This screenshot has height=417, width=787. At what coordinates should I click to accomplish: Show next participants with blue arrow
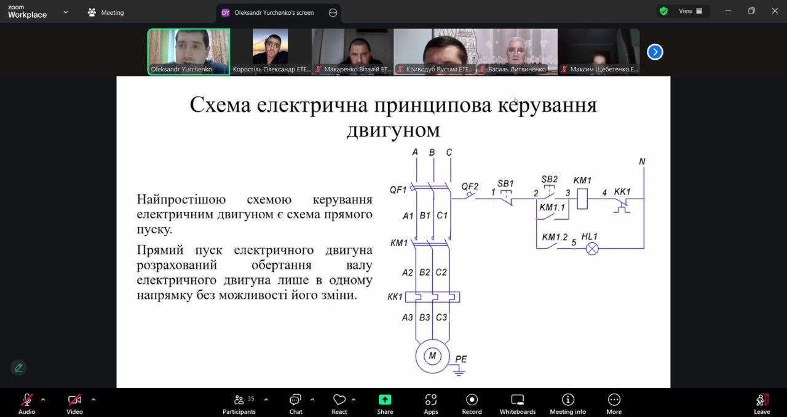pyautogui.click(x=655, y=52)
